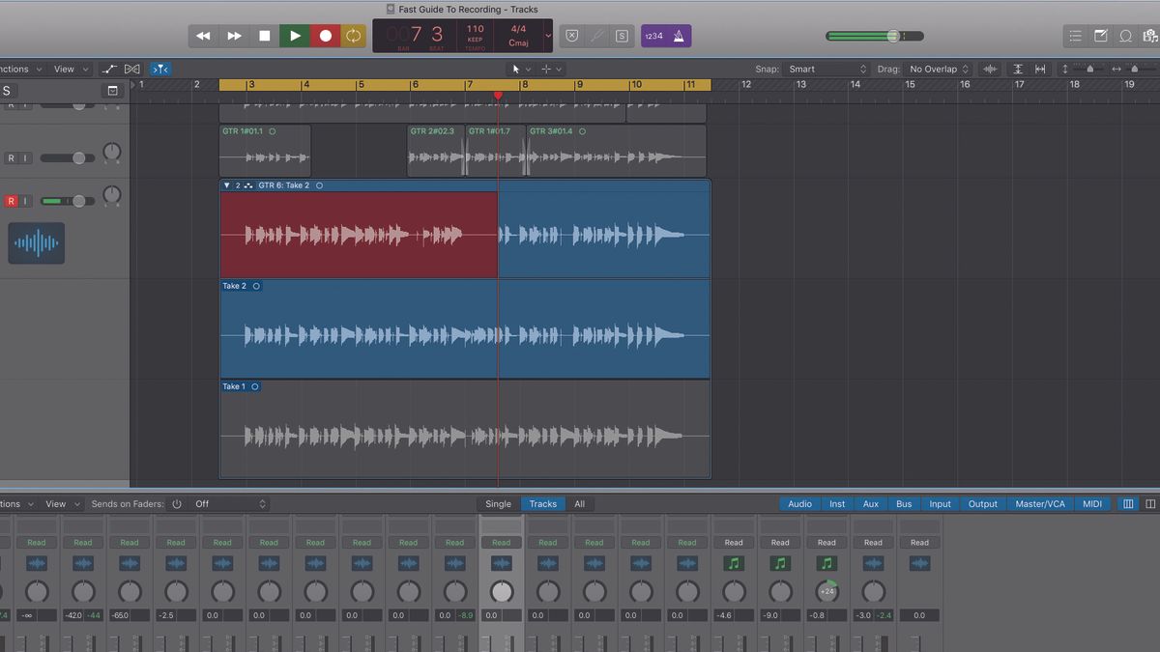Open the List Editors icon top right

click(1075, 36)
